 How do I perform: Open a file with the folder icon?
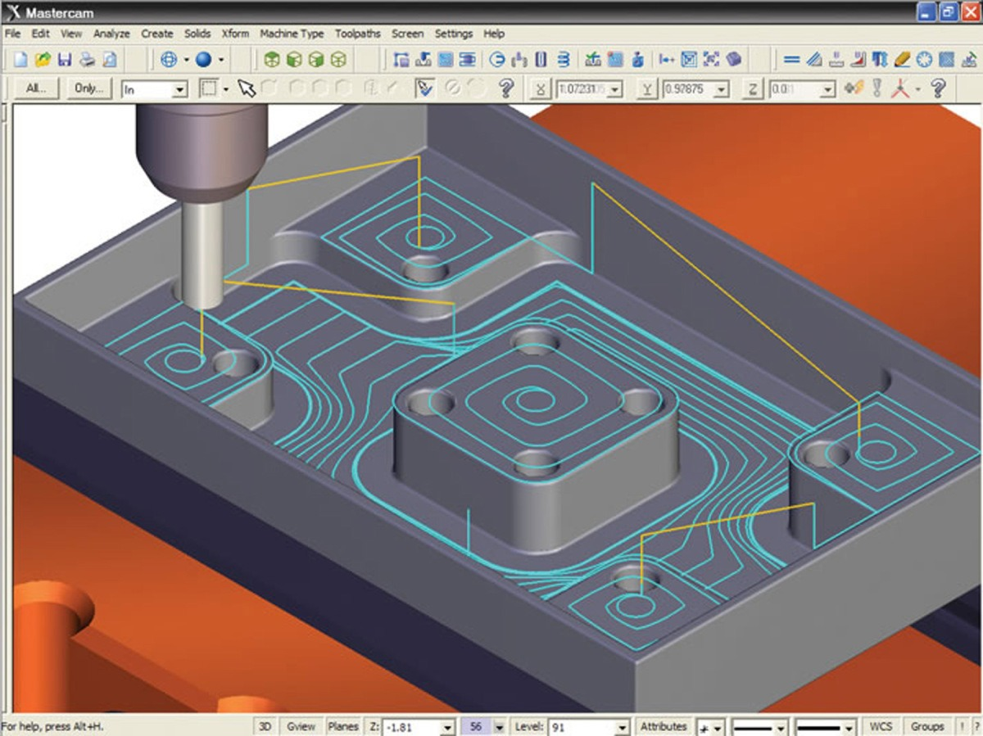[43, 60]
